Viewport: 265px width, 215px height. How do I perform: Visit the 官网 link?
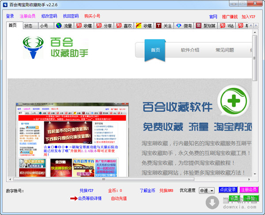[213, 17]
